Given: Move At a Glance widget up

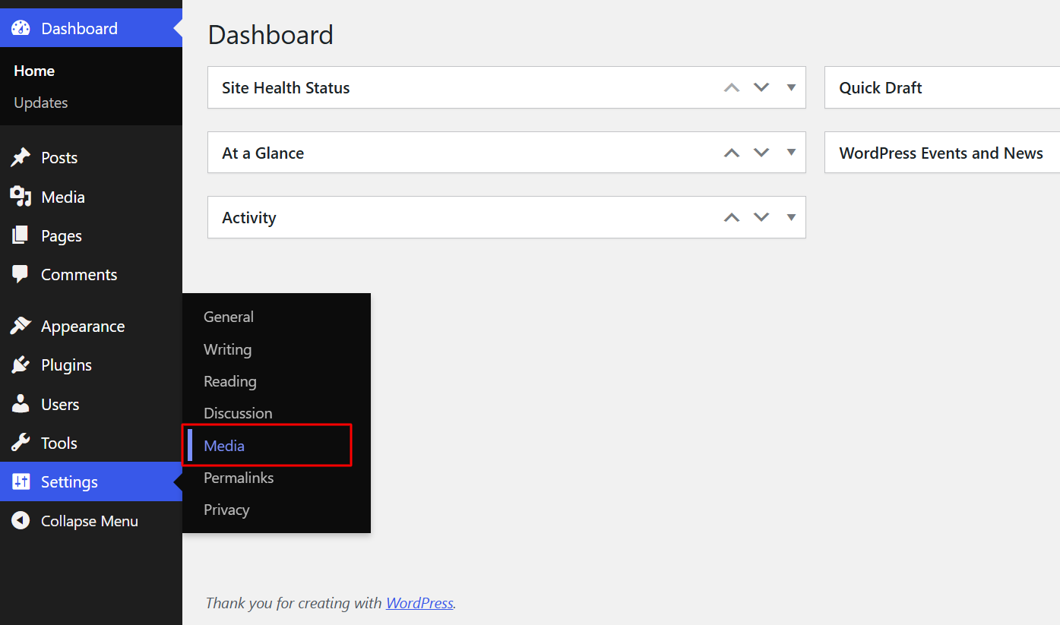Looking at the screenshot, I should [x=732, y=153].
